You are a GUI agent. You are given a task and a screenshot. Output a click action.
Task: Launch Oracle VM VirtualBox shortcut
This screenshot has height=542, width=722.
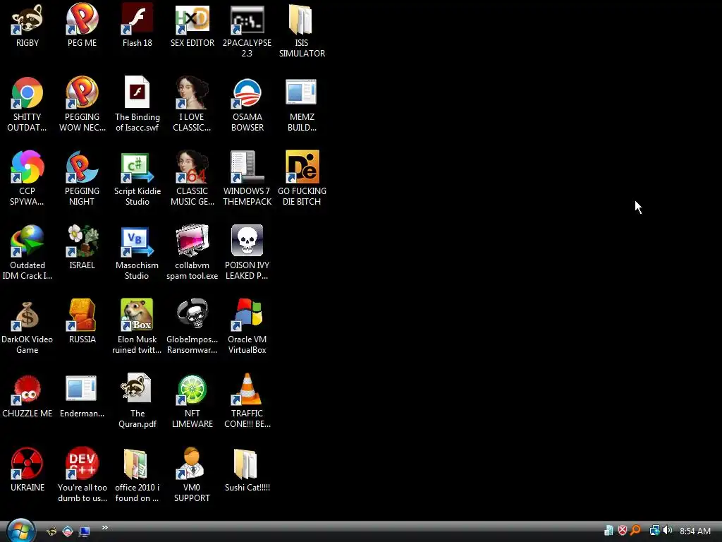247,315
